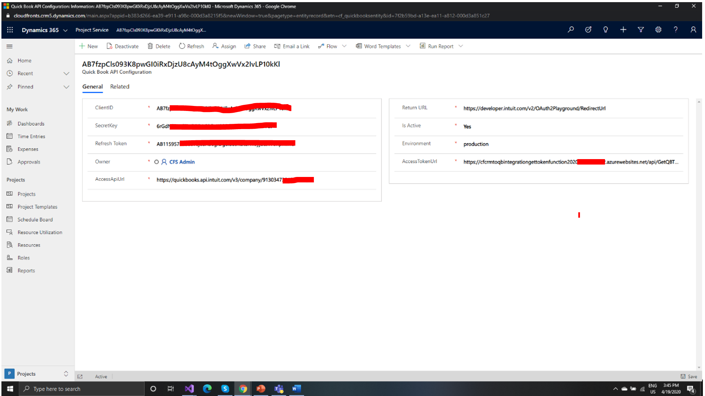
Task: Click the help question mark icon
Action: [x=676, y=30]
